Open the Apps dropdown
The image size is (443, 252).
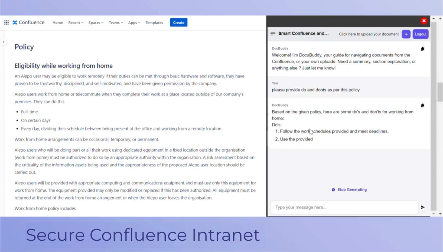coord(134,22)
